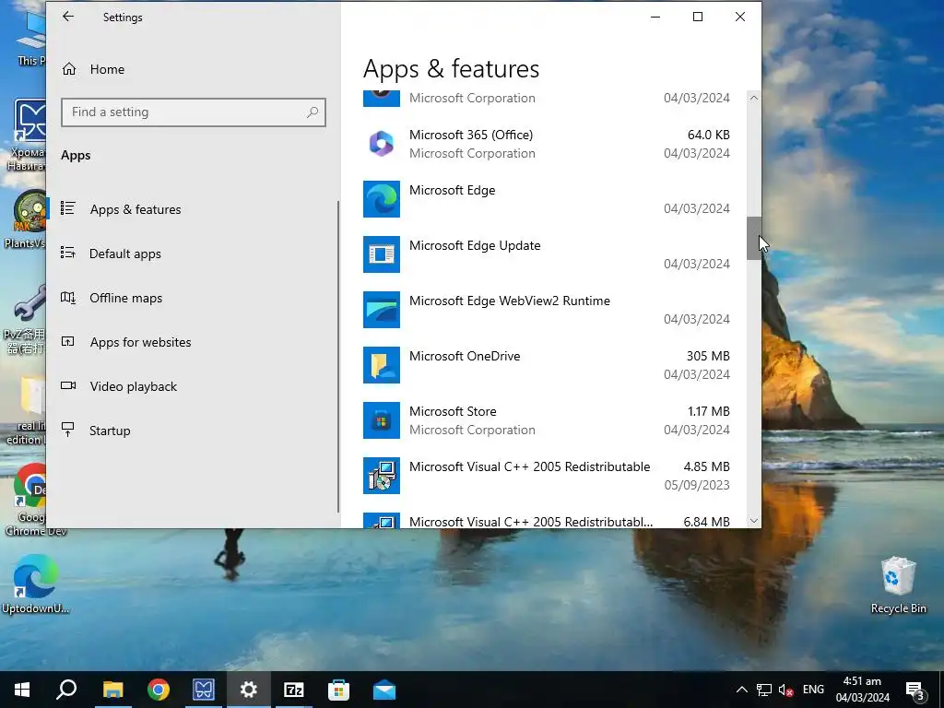Select the UptodownU... Edge desktop shortcut
This screenshot has width=944, height=708.
pos(36,585)
